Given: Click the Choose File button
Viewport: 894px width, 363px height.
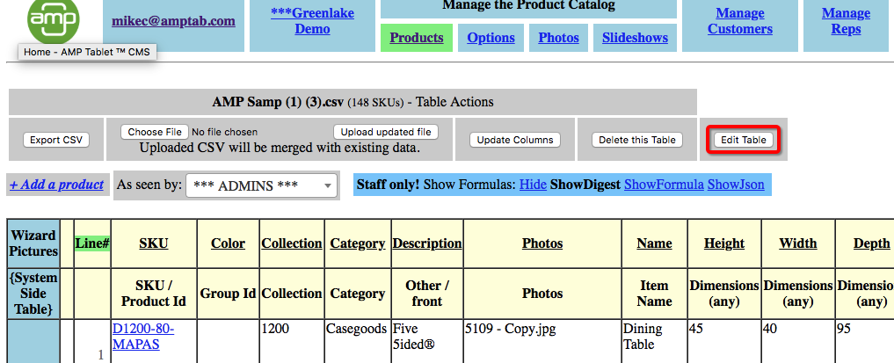Looking at the screenshot, I should [155, 132].
